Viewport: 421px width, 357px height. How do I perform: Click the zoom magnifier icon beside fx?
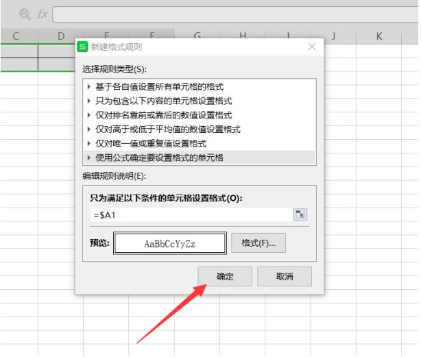point(25,14)
